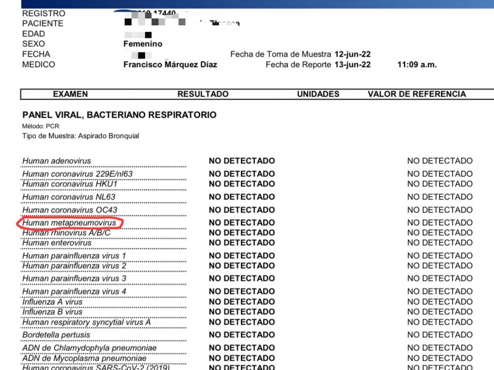Click the Human coronavirus OC43 entry
494x370 pixels.
coord(69,210)
